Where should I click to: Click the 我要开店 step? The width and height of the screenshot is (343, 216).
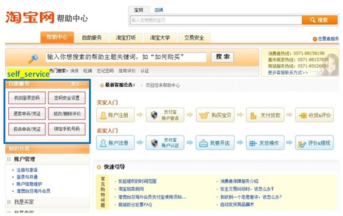point(215,143)
